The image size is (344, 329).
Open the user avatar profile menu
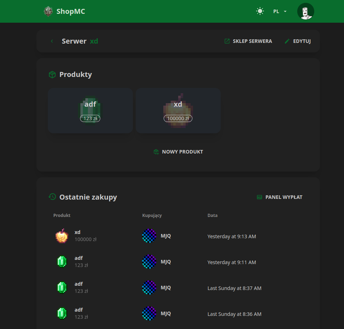pyautogui.click(x=305, y=11)
